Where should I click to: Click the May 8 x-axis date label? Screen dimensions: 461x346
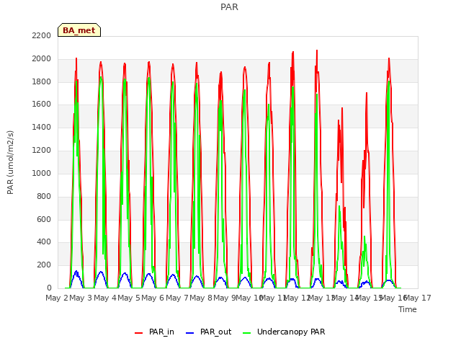201,298
